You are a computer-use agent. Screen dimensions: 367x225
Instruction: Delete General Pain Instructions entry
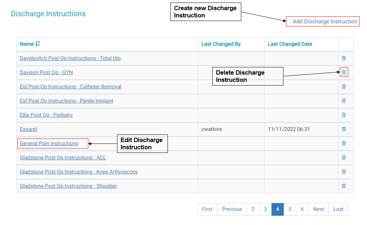coord(343,143)
